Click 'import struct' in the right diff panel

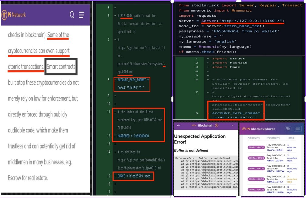point(228,59)
